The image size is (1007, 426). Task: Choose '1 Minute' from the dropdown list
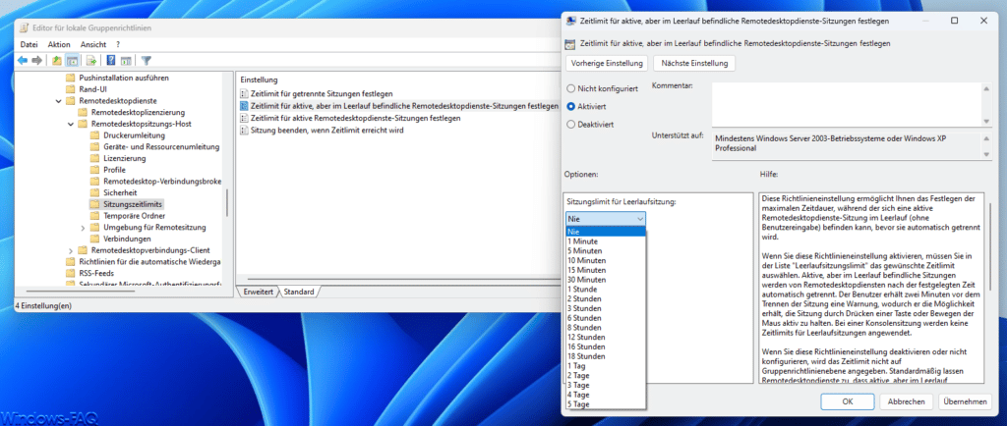606,241
